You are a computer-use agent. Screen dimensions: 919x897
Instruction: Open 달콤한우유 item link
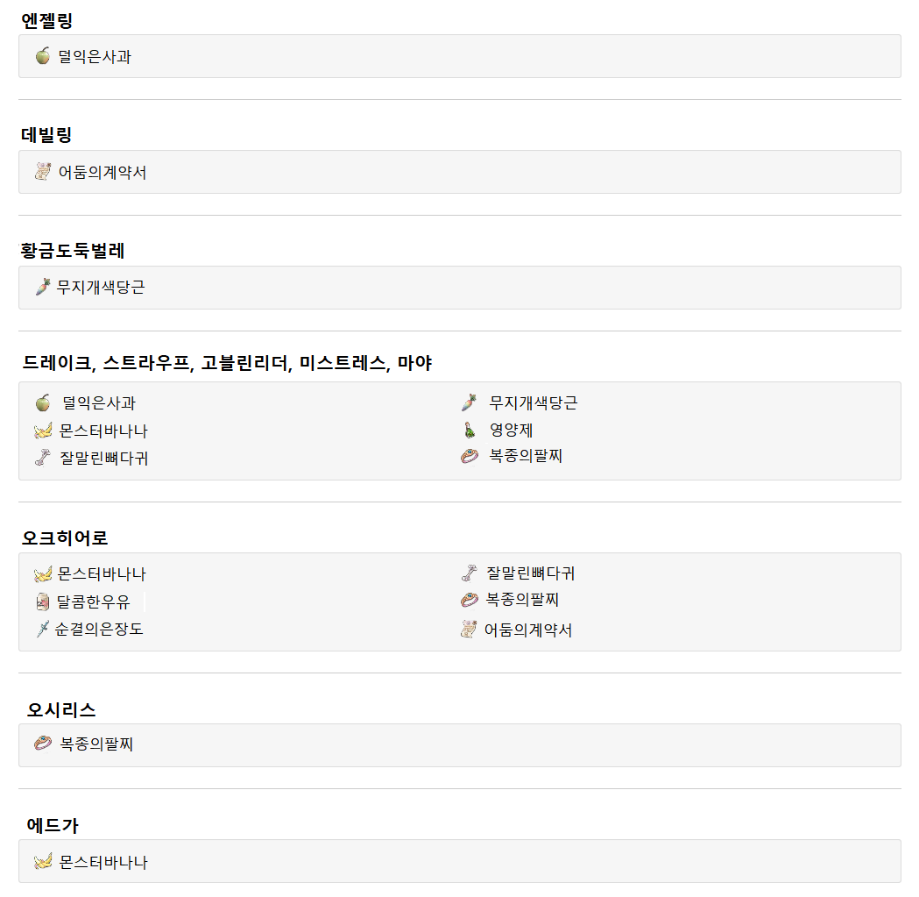pyautogui.click(x=93, y=602)
